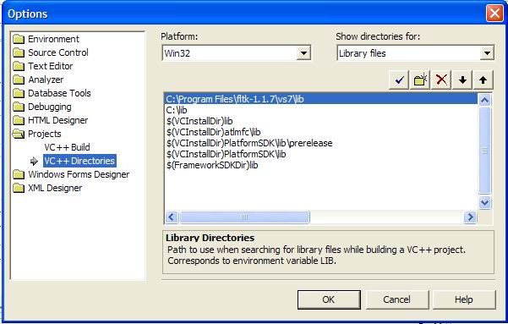Click the Debugging folder icon
Image resolution: width=508 pixels, height=324 pixels.
click(x=19, y=107)
